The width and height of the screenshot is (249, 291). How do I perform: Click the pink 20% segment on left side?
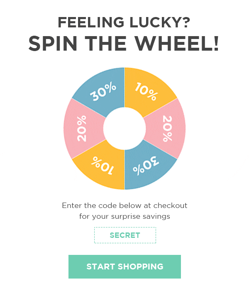(83, 128)
